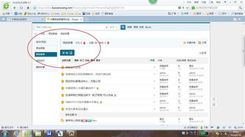Expand the address bar history dropdown arrow
Image resolution: width=245 pixels, height=137 pixels.
187,8
